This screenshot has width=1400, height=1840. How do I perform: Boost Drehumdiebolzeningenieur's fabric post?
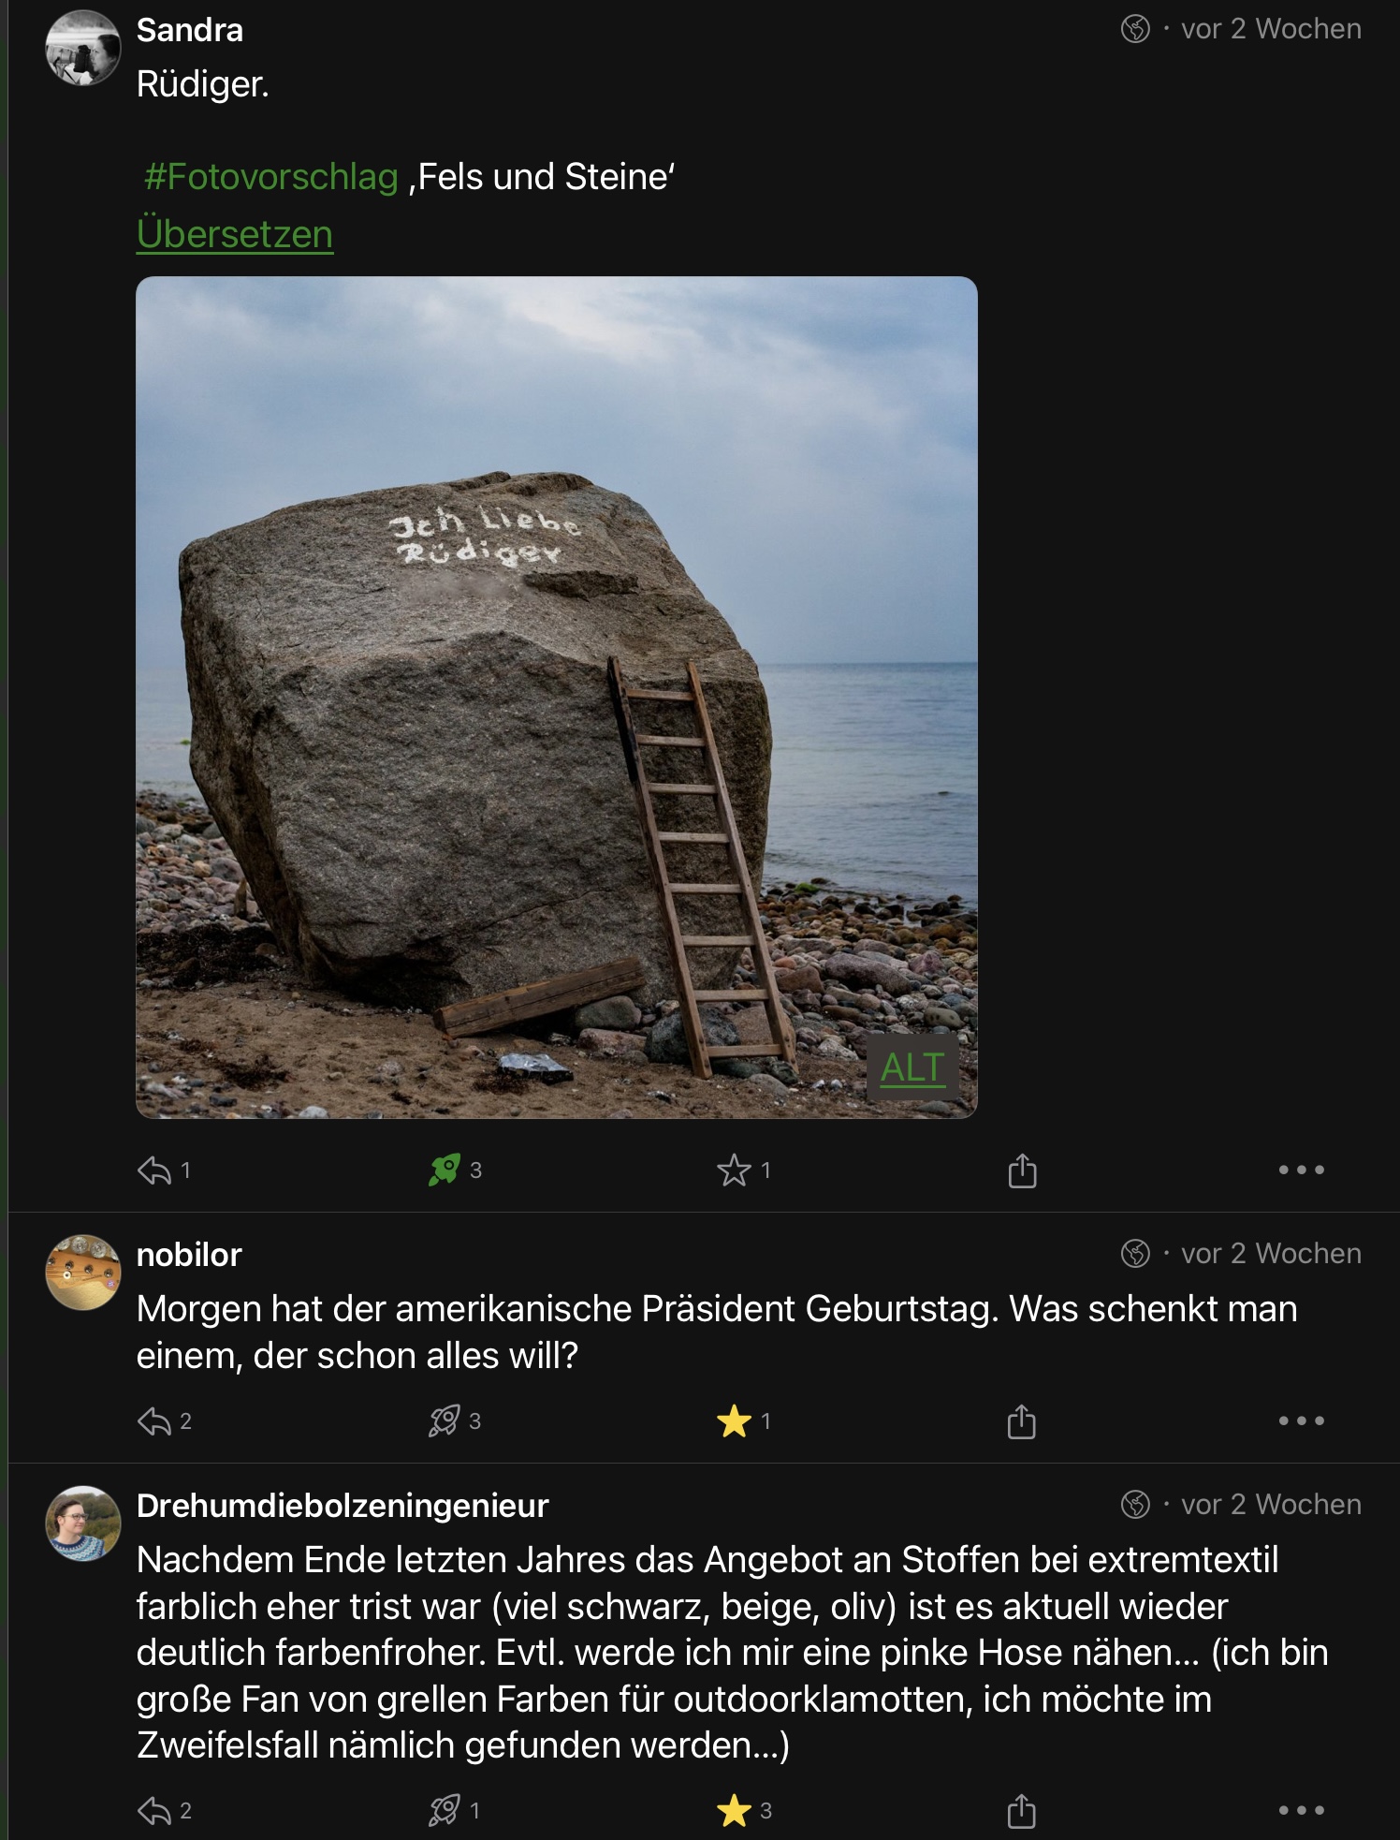coord(445,1811)
